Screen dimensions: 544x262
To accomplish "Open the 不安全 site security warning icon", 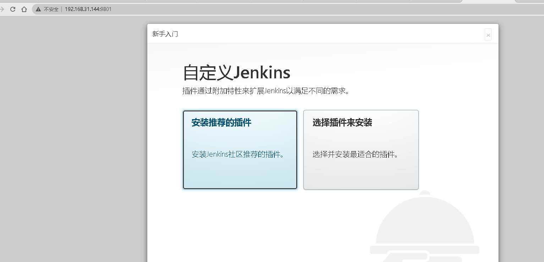I will tap(38, 9).
